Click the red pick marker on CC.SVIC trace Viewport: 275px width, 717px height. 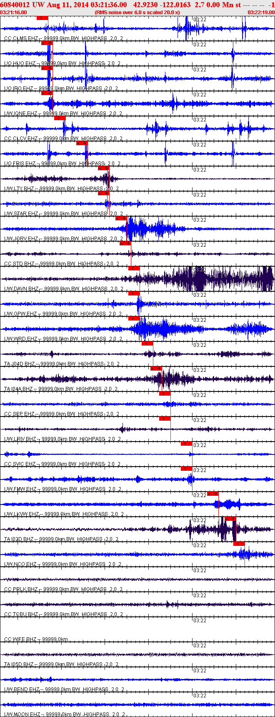(x=186, y=444)
